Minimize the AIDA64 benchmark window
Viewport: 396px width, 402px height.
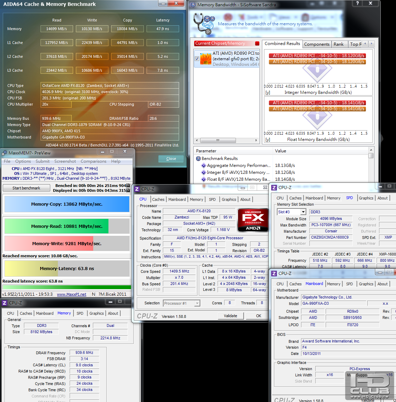point(163,3)
